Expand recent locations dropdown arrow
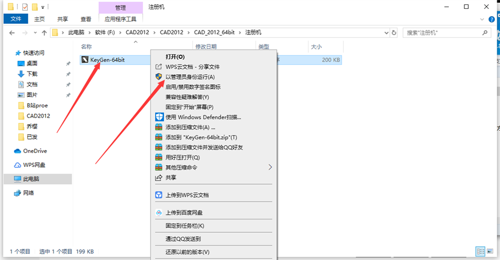 pos(35,33)
